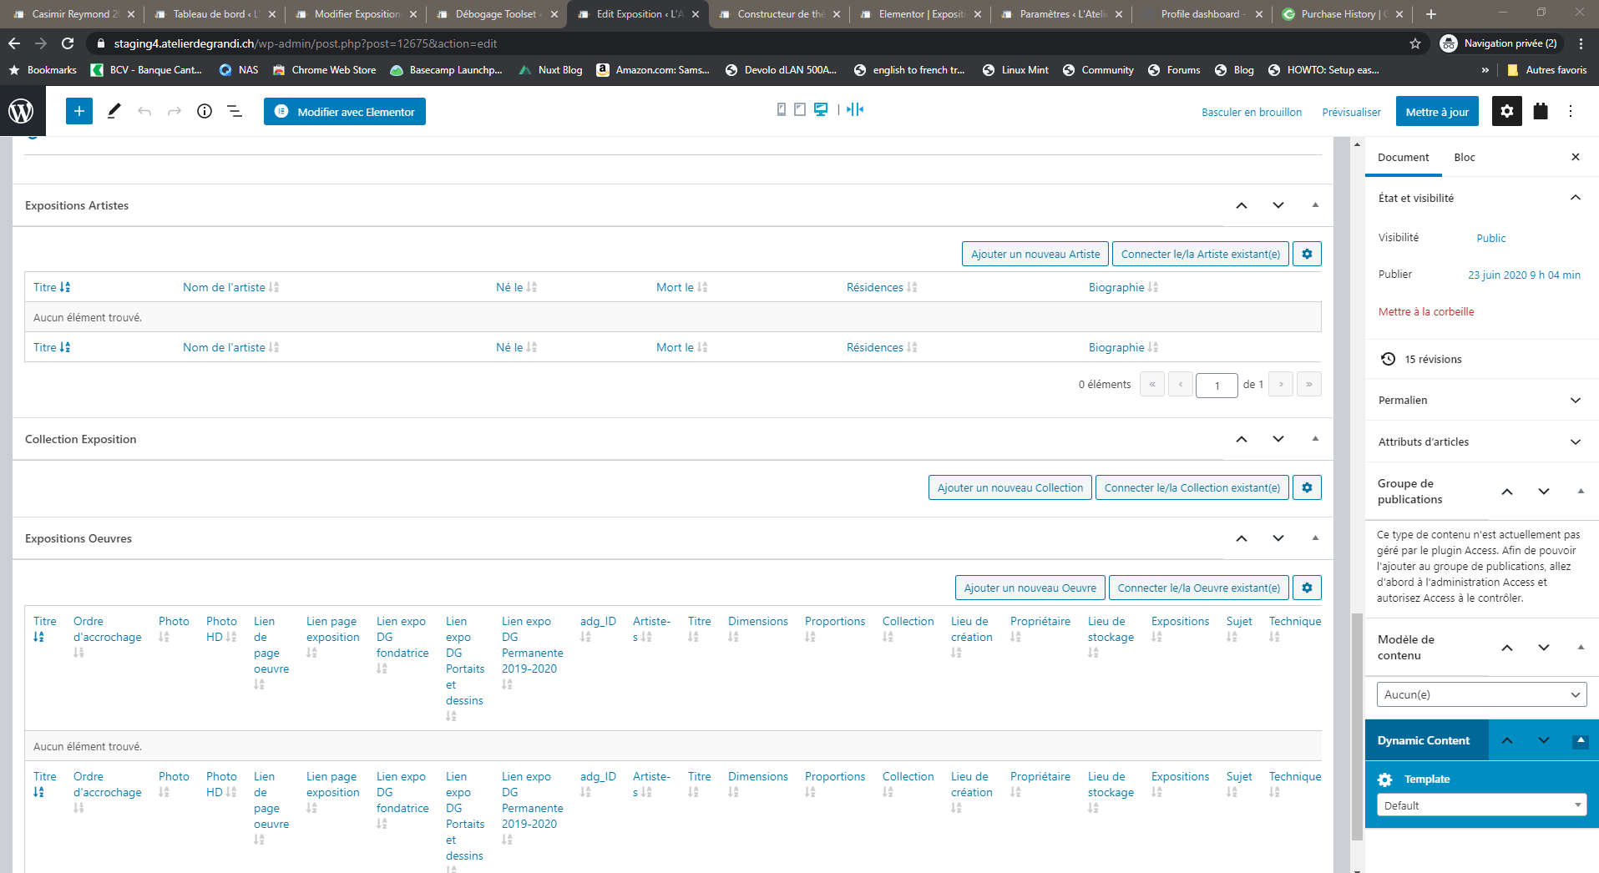This screenshot has width=1599, height=873.
Task: Open the plugin icon next to settings gear
Action: [x=1541, y=111]
